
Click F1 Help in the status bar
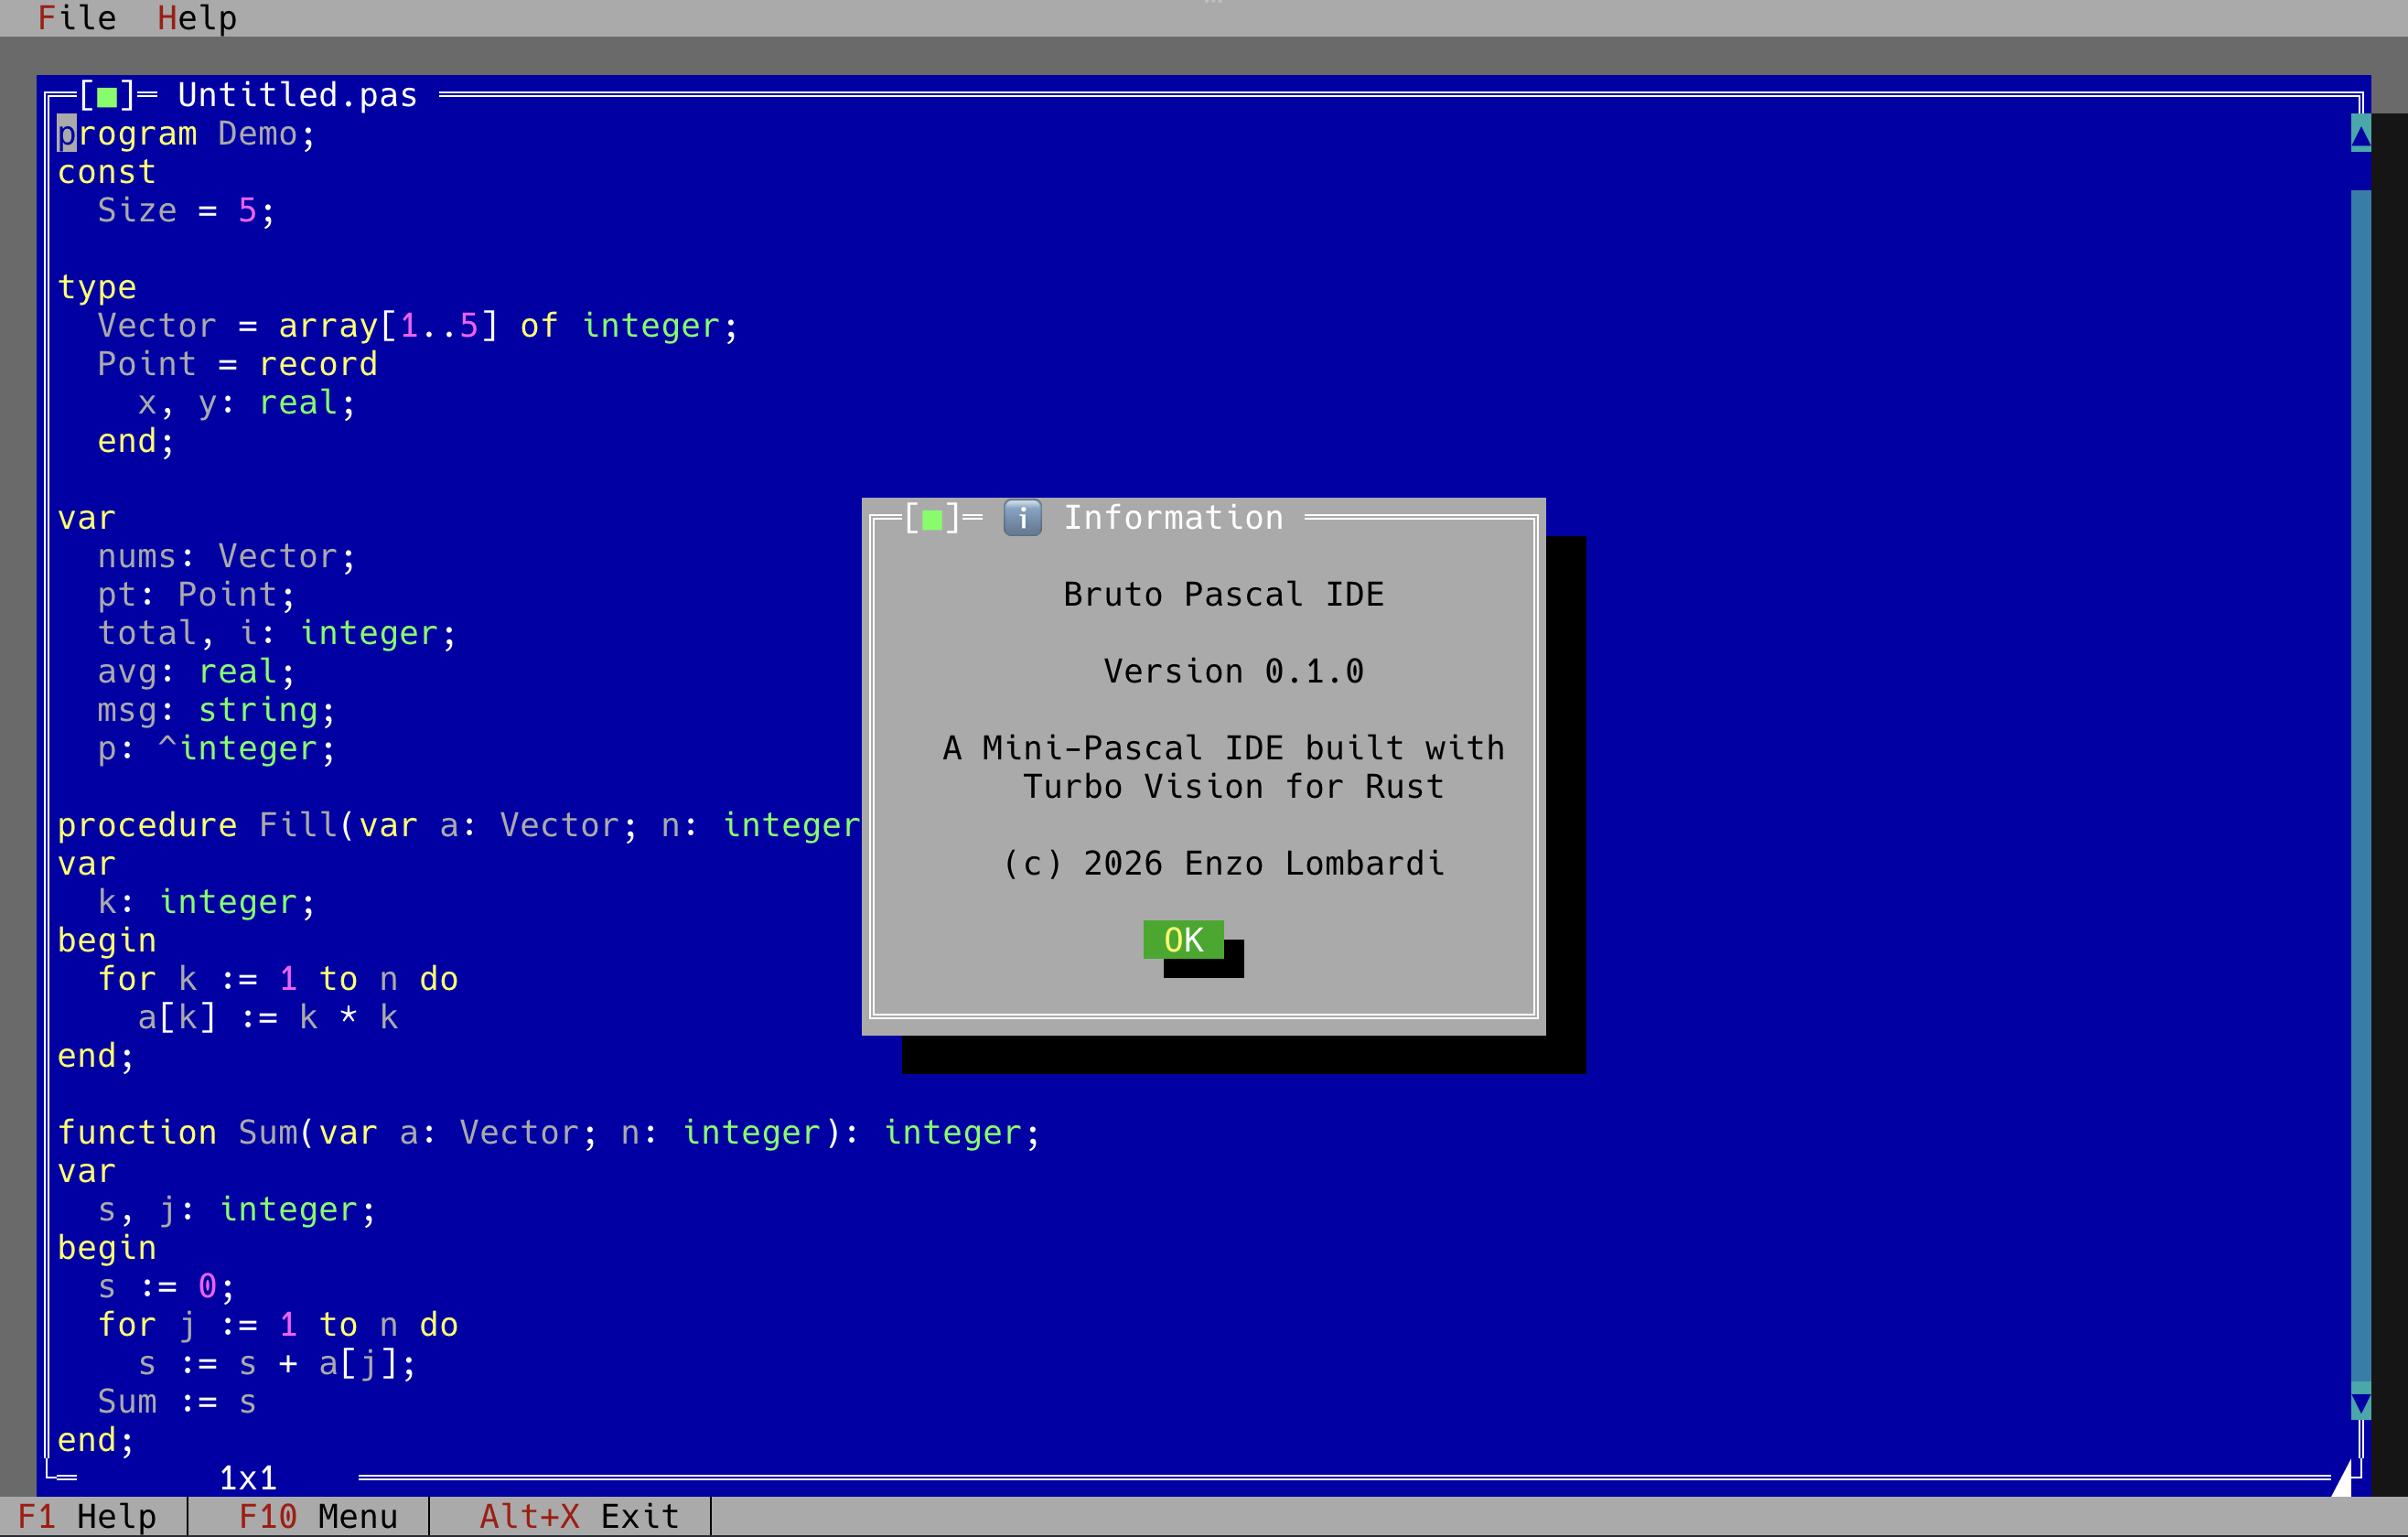click(x=87, y=1516)
